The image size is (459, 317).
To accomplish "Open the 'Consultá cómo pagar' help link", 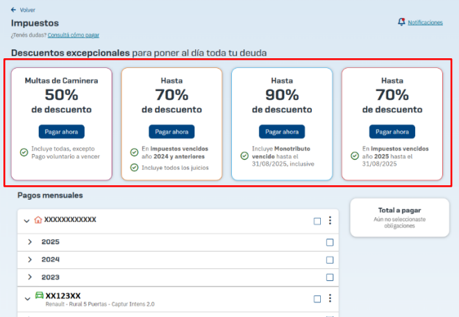I will [74, 35].
